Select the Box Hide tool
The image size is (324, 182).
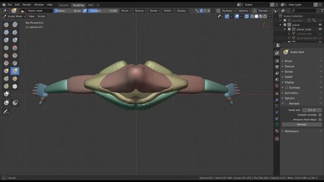15,103
